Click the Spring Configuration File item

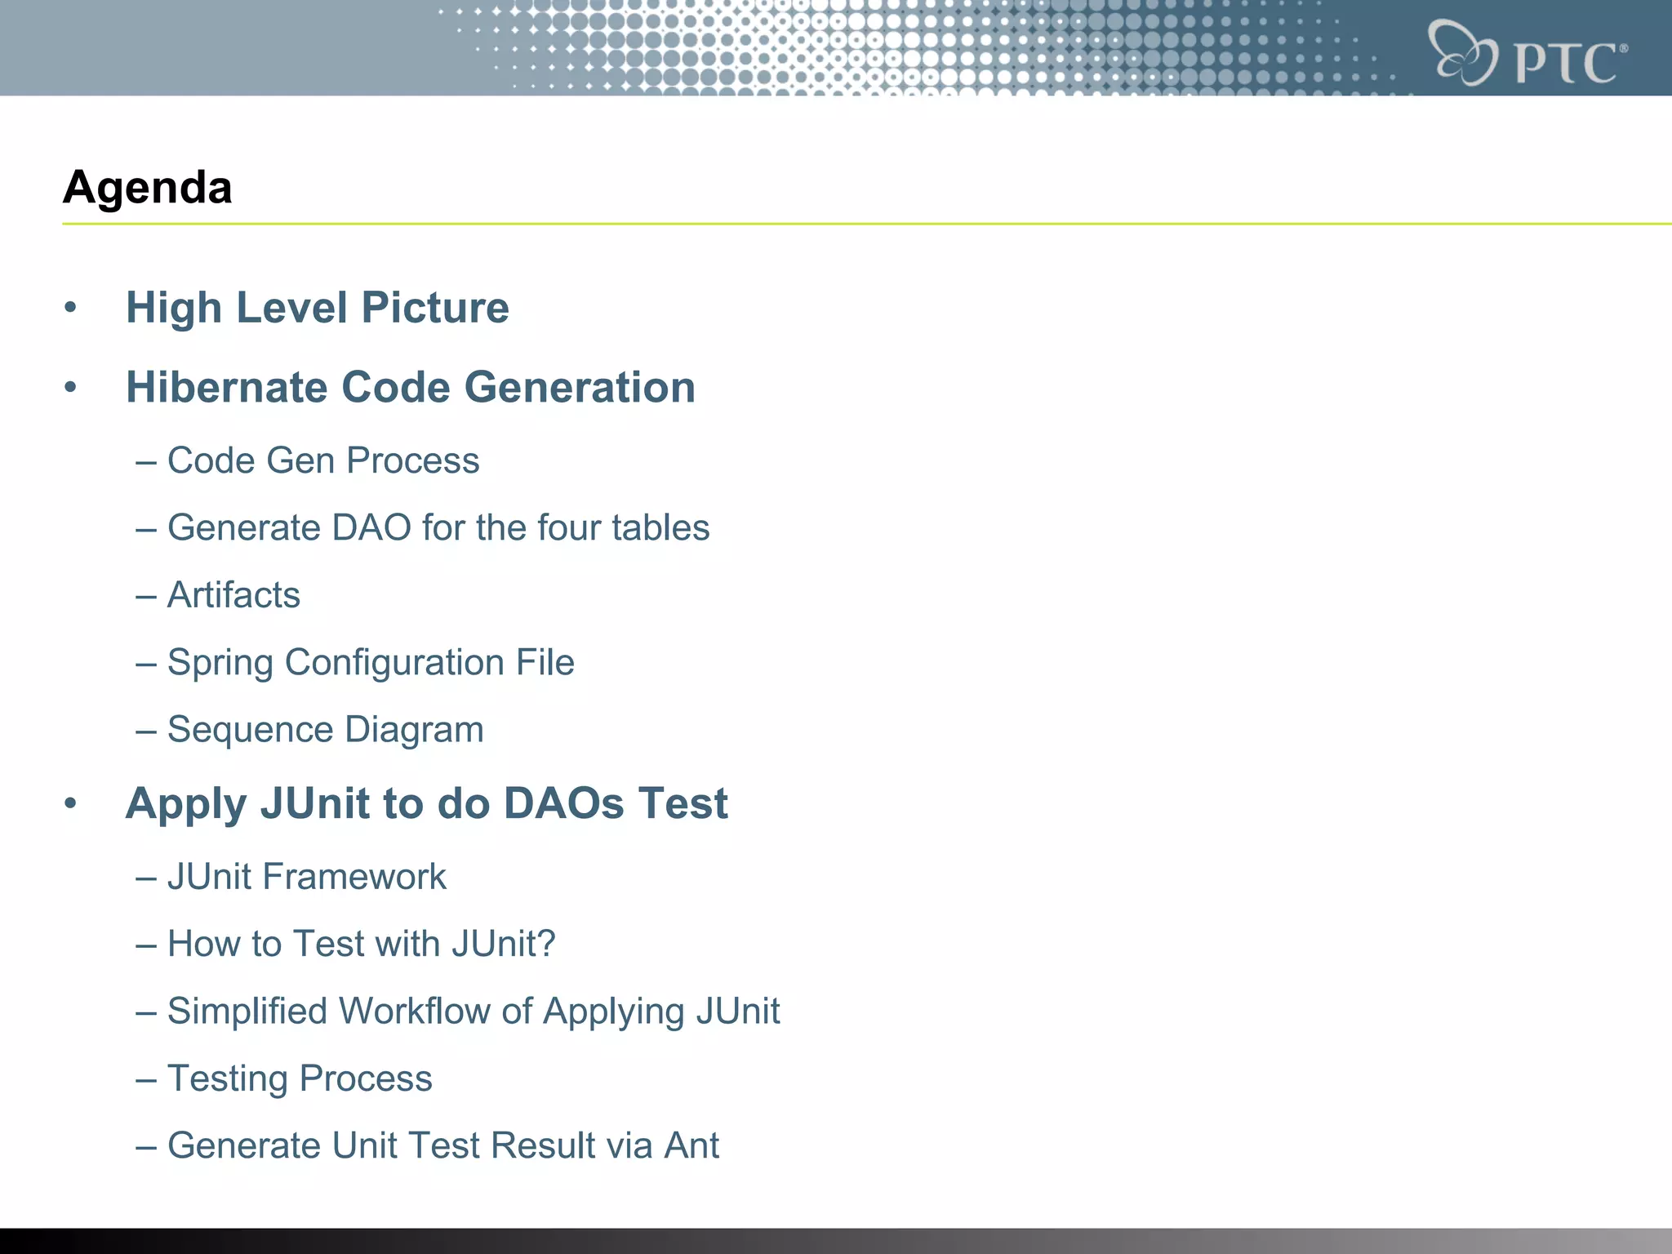point(370,662)
